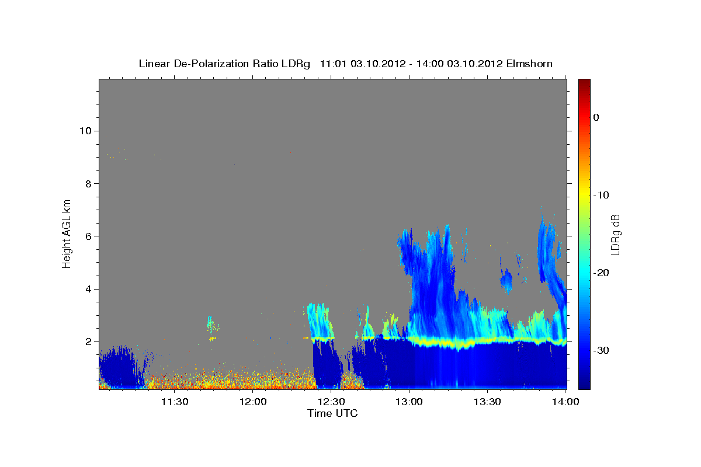701x467 pixels.
Task: Click the colorbar value '0'
Action: tap(596, 117)
